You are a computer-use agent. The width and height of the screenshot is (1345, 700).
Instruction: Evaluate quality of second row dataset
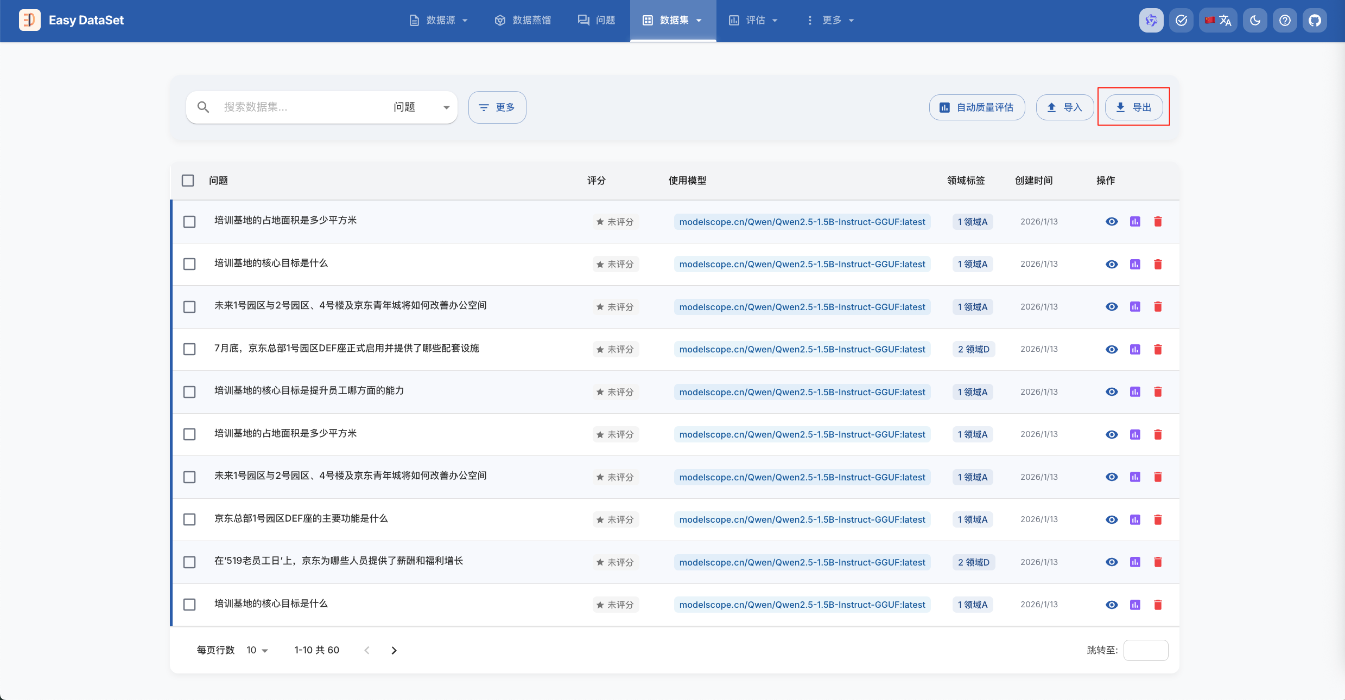point(1135,265)
